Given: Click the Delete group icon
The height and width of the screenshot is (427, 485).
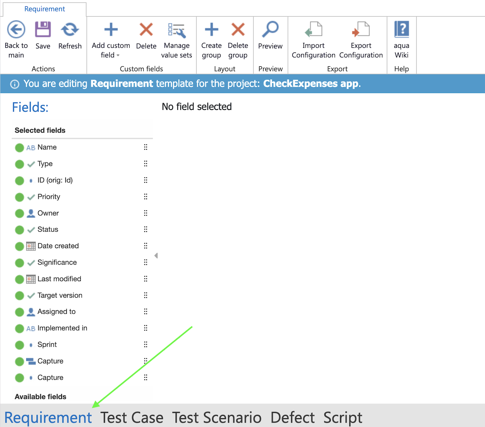Looking at the screenshot, I should point(238,30).
